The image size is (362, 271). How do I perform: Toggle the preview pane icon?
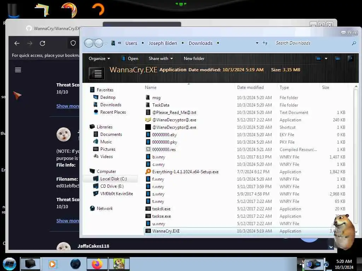pyautogui.click(x=338, y=59)
